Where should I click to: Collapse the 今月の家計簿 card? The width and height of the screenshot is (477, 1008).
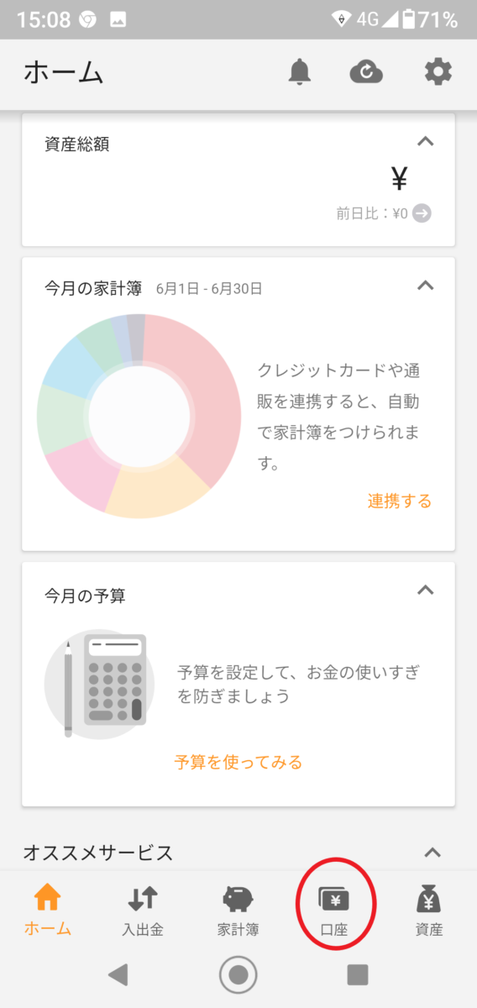[x=426, y=286]
